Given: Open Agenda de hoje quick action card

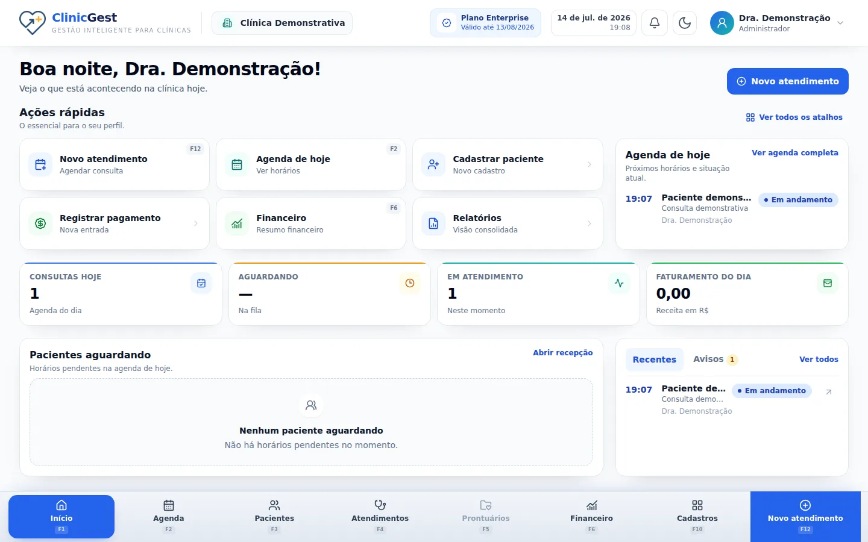Looking at the screenshot, I should tap(311, 164).
